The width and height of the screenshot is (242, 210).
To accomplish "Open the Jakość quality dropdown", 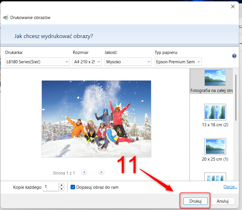I will click(x=128, y=62).
